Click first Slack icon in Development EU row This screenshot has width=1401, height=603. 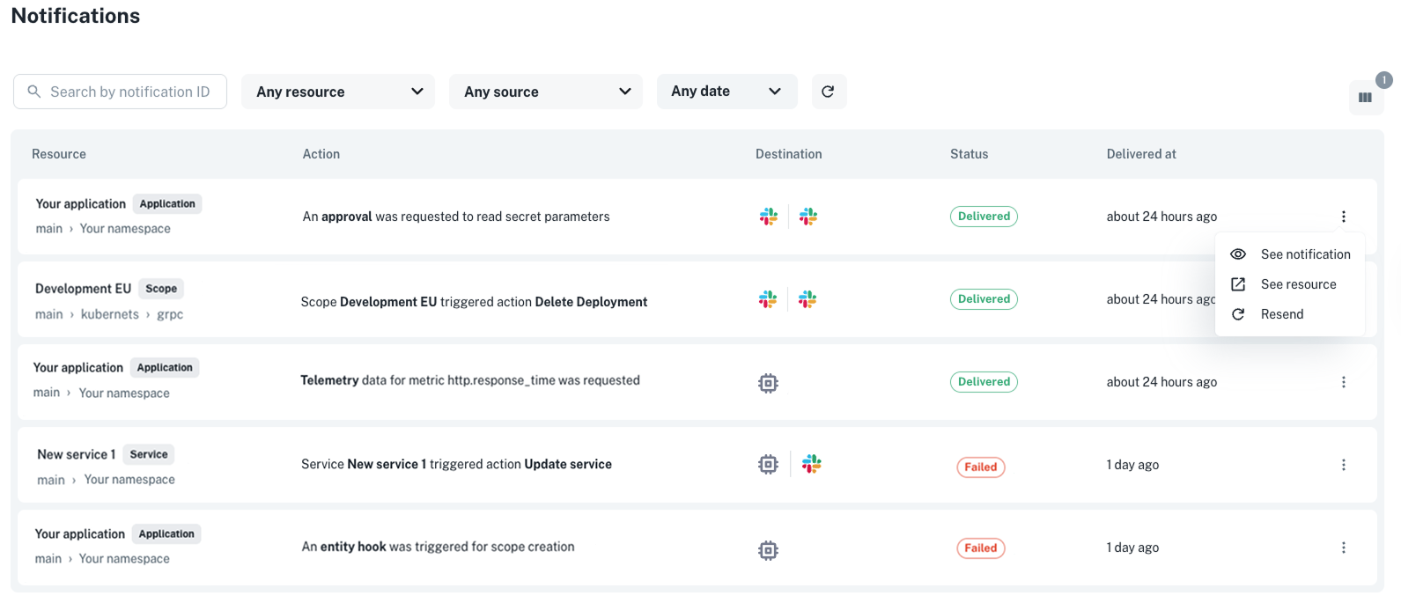(768, 299)
